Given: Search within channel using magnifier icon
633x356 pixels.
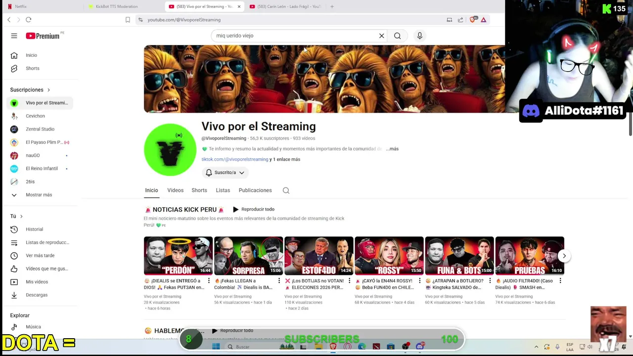Looking at the screenshot, I should pos(286,190).
